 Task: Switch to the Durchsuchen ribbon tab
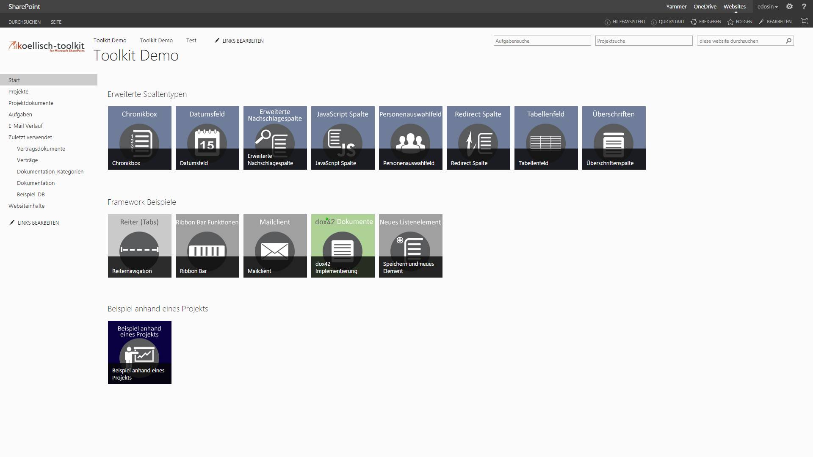(25, 22)
